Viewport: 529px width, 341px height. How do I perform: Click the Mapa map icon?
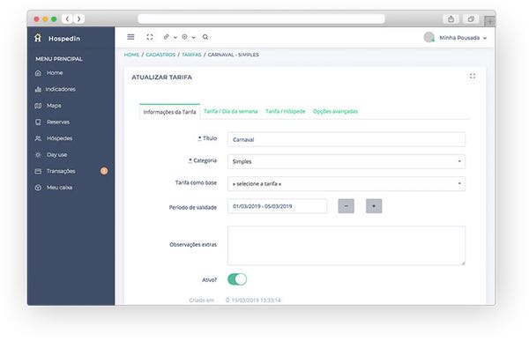38,106
